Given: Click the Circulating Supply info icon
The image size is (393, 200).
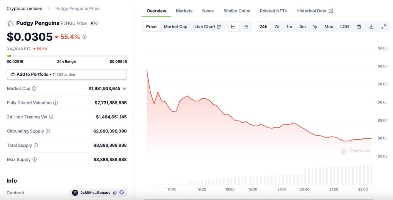Looking at the screenshot, I should pyautogui.click(x=48, y=131).
